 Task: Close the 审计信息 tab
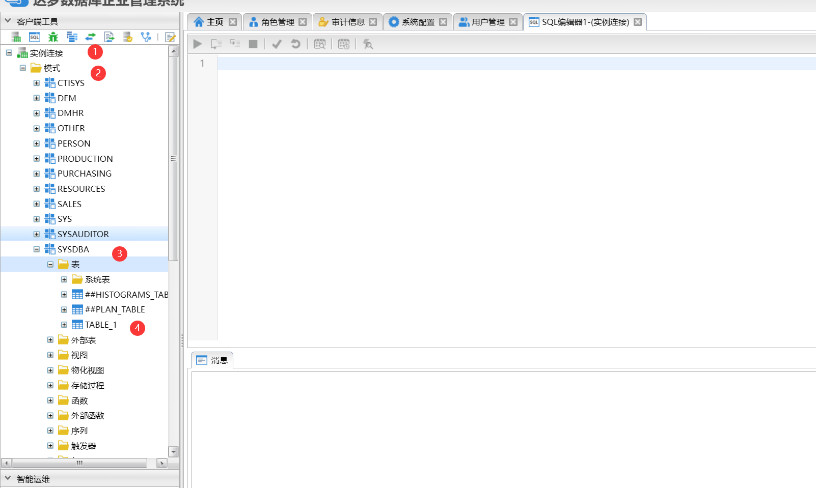373,22
